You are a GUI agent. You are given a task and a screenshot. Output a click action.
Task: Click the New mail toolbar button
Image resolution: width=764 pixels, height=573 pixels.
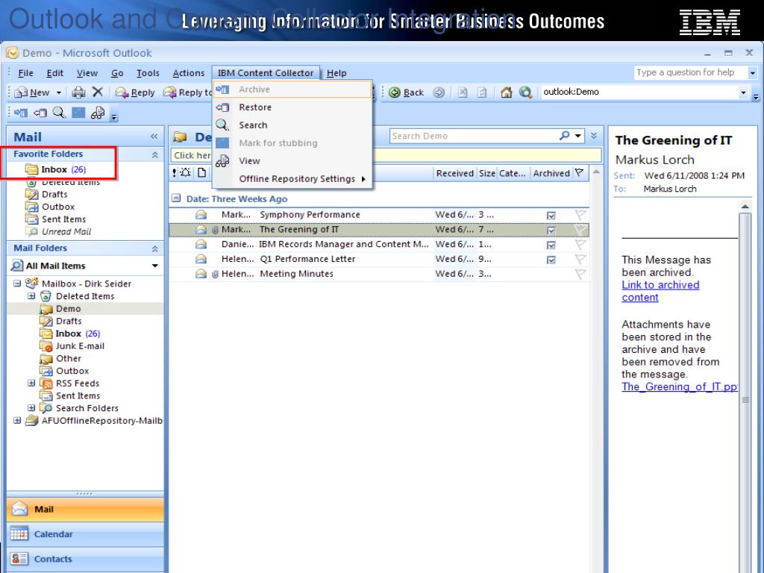32,92
